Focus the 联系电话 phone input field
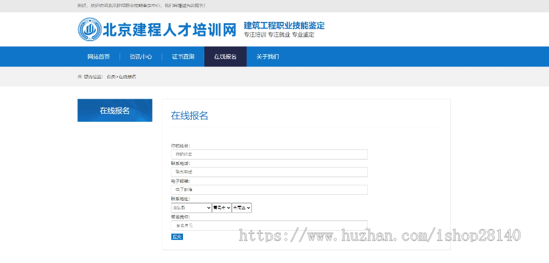 coord(269,172)
